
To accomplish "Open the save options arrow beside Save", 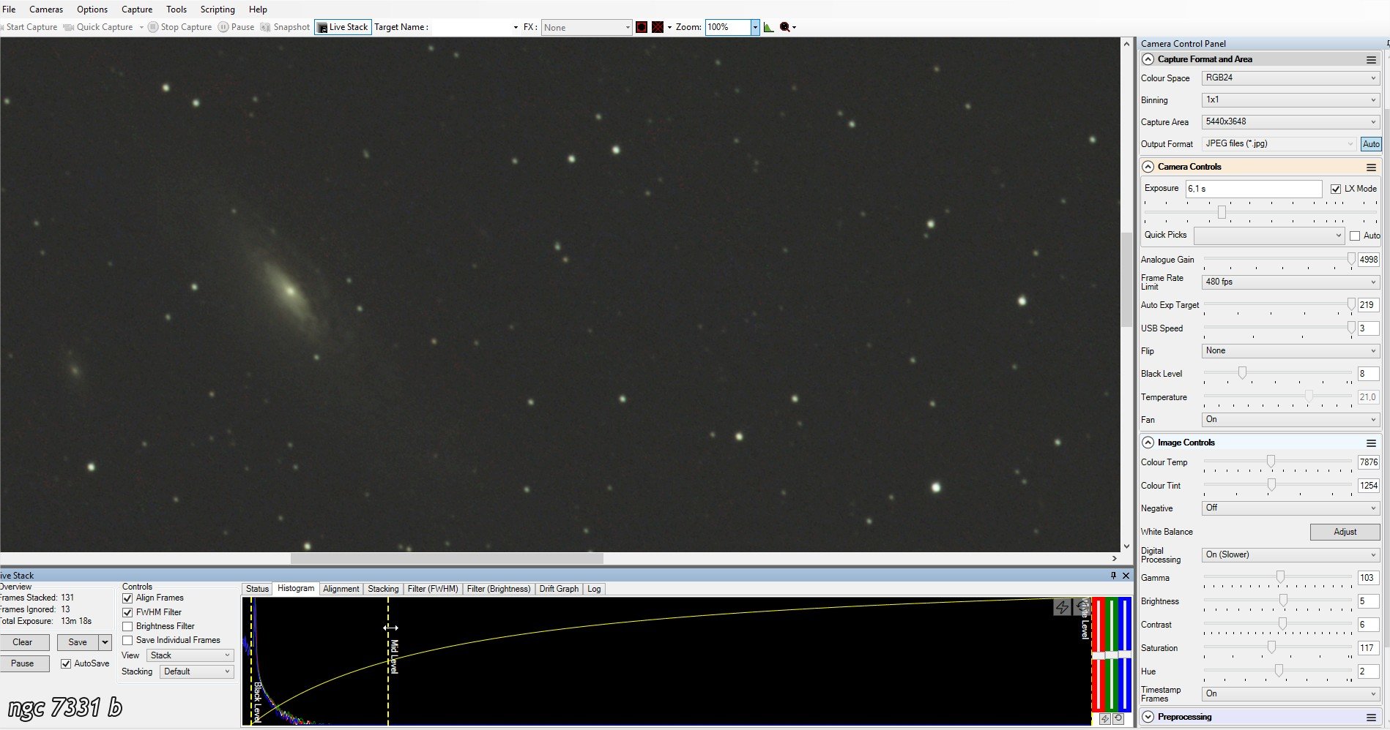I will (105, 642).
